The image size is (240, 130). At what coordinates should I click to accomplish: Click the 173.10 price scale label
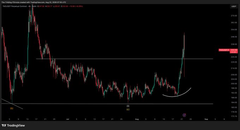point(234,116)
